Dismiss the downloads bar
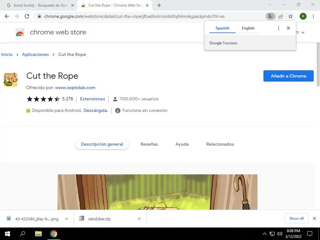 314,218
